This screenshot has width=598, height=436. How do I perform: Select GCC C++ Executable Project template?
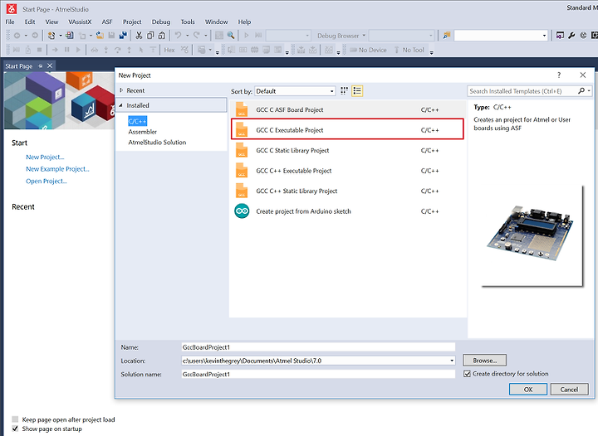347,171
